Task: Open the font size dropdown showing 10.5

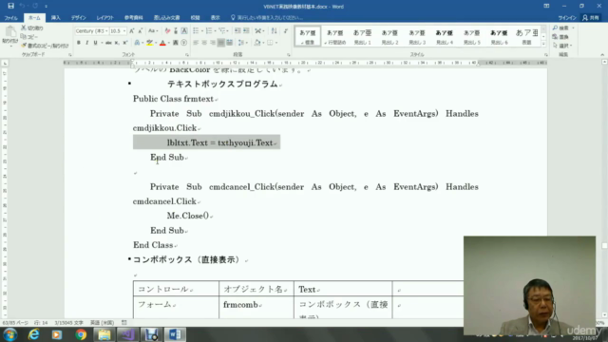Action: 124,31
